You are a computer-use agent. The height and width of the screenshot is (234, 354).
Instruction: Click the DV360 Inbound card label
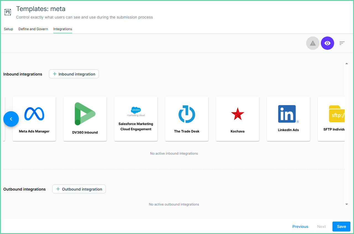click(85, 132)
